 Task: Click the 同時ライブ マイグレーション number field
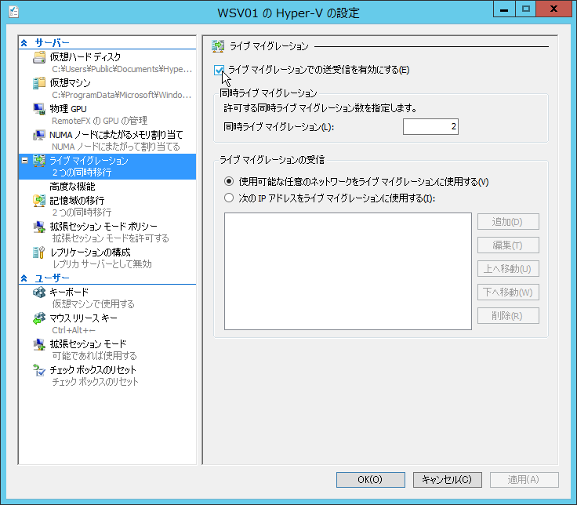tap(430, 126)
